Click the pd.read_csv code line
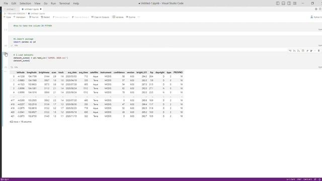The width and height of the screenshot is (322, 181). pos(41,58)
